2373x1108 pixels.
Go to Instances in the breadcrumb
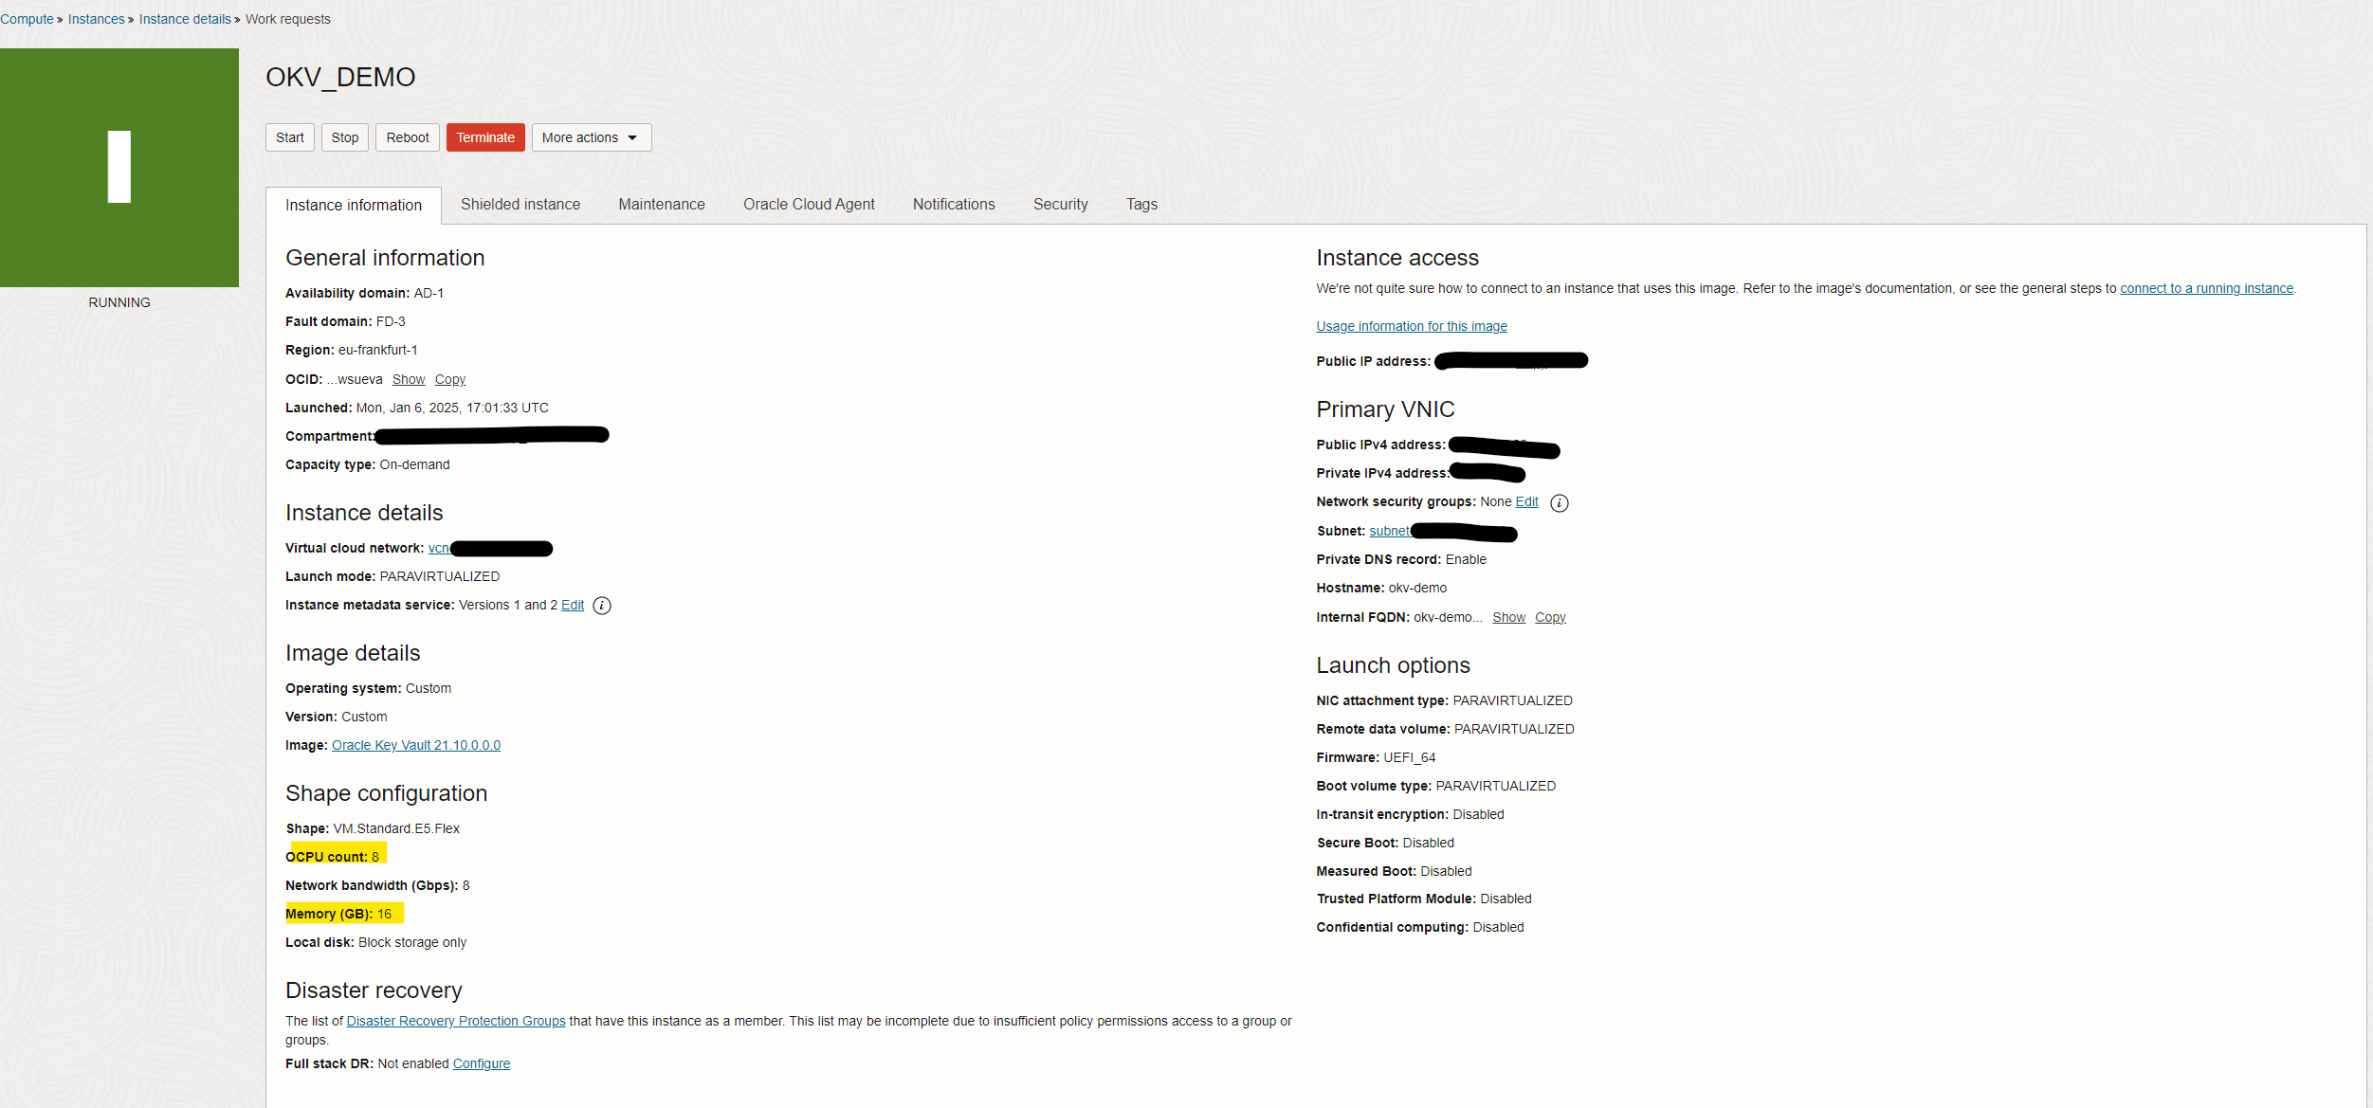click(96, 19)
